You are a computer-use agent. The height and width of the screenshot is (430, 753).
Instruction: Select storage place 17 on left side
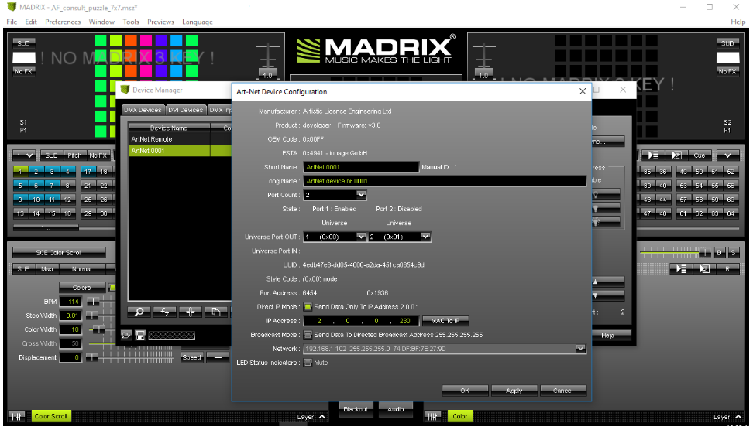[88, 171]
